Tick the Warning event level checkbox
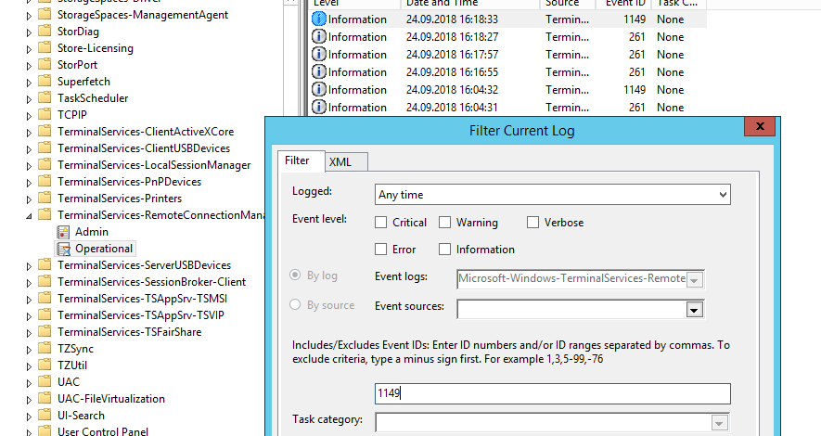Viewport: 821px width, 436px height. (x=444, y=223)
